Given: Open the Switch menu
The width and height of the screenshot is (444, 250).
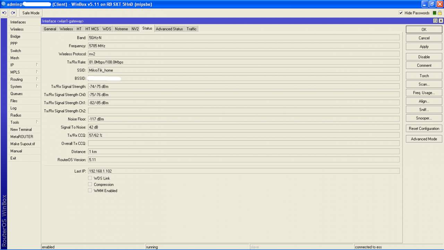Looking at the screenshot, I should coord(24,51).
